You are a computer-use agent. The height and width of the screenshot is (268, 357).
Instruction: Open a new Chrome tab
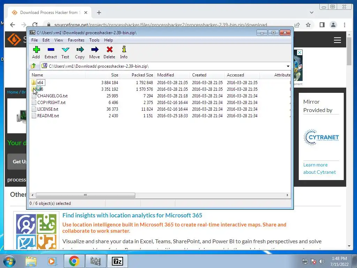(x=99, y=13)
